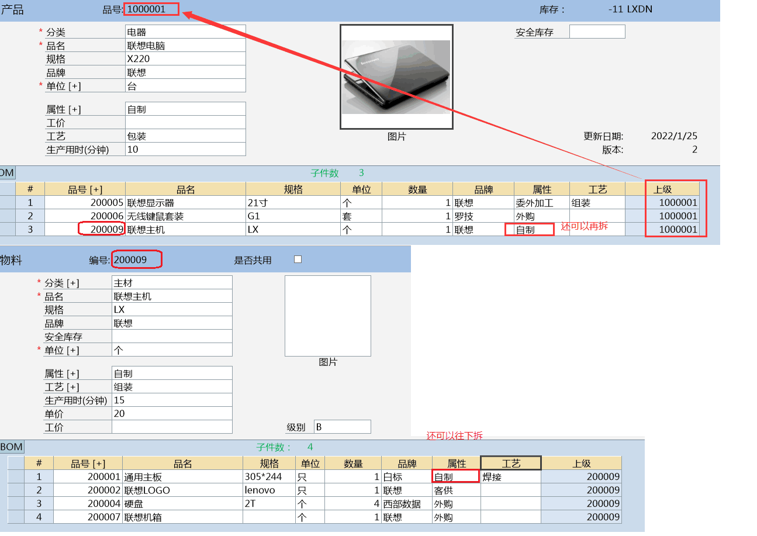Select the 分类 field showing 主材
757x536 pixels.
[x=172, y=282]
